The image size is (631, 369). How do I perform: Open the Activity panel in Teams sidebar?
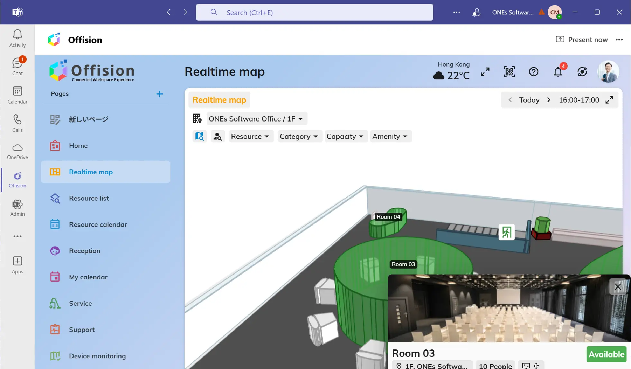[17, 38]
